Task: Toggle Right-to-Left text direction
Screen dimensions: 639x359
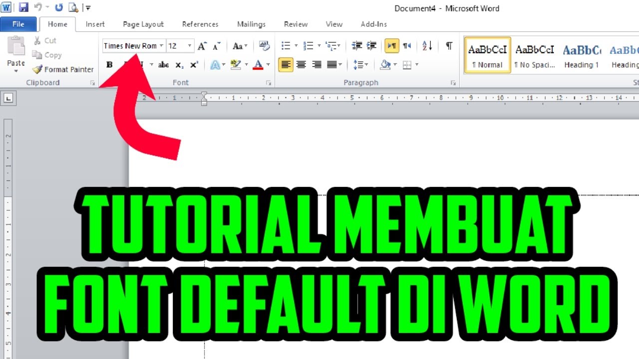Action: (x=407, y=46)
